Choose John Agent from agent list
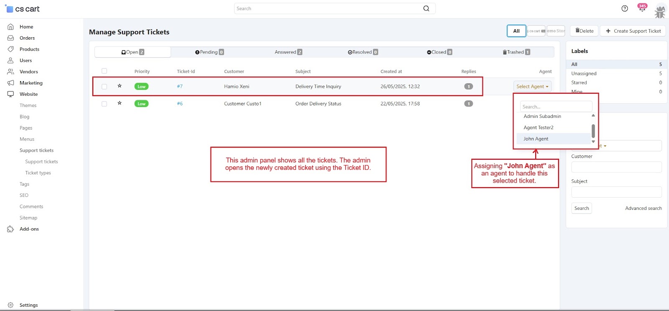 point(536,139)
